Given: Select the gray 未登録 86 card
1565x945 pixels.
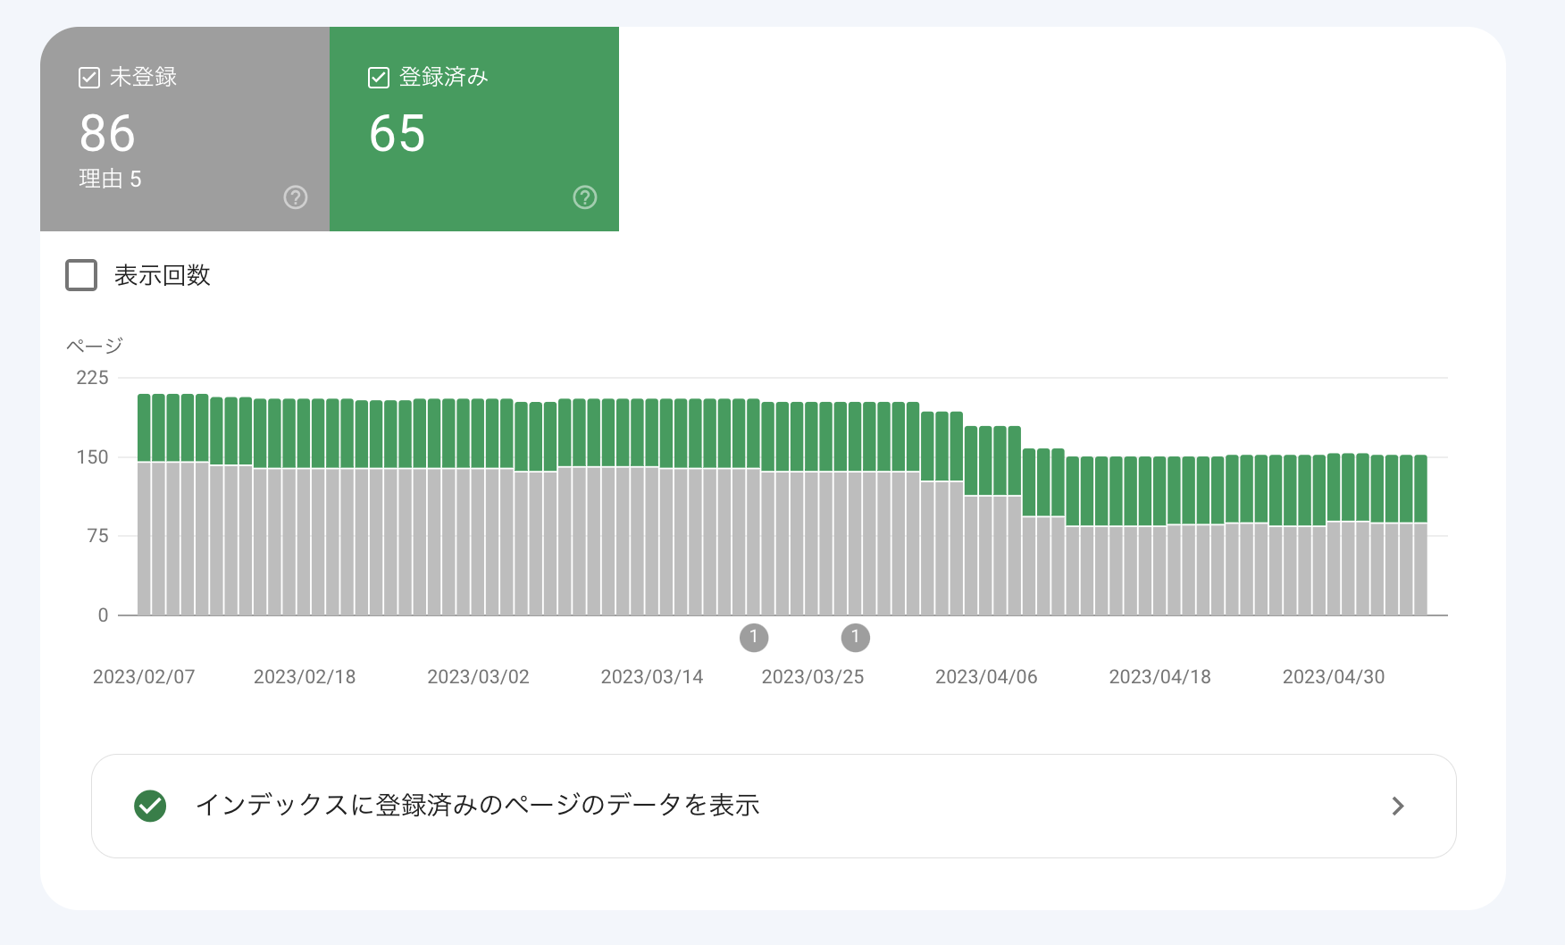Looking at the screenshot, I should (x=185, y=129).
